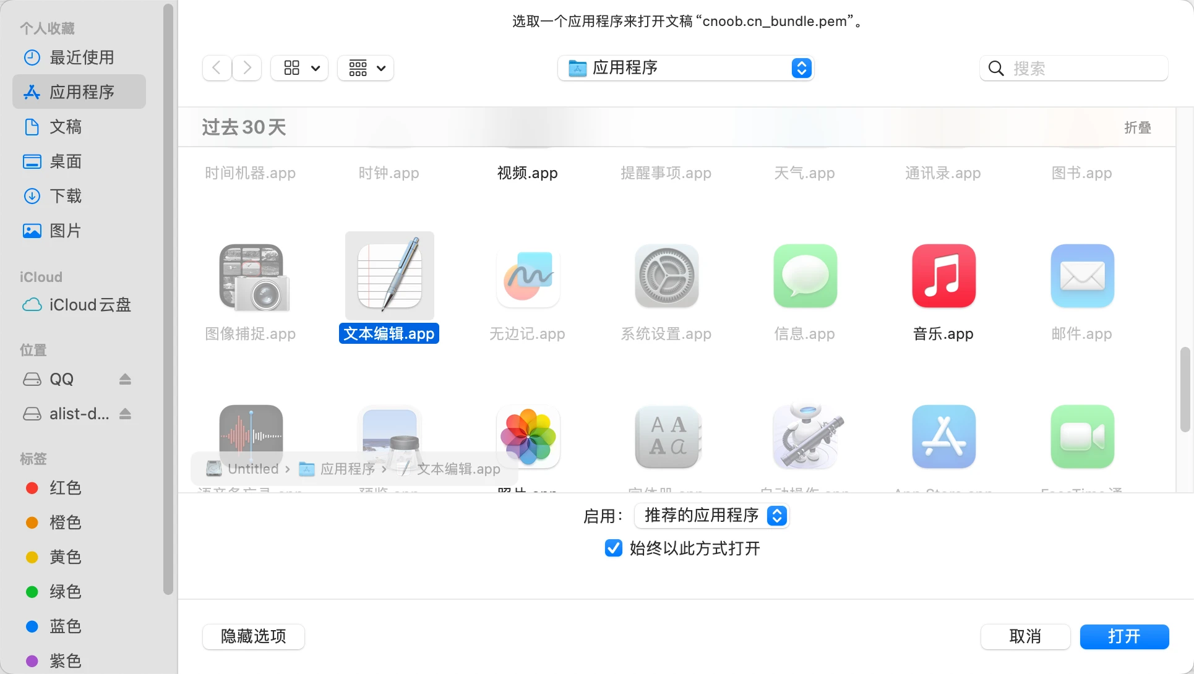Expand the 应用程序 location popup
Screen dimensions: 1194x674
point(685,68)
